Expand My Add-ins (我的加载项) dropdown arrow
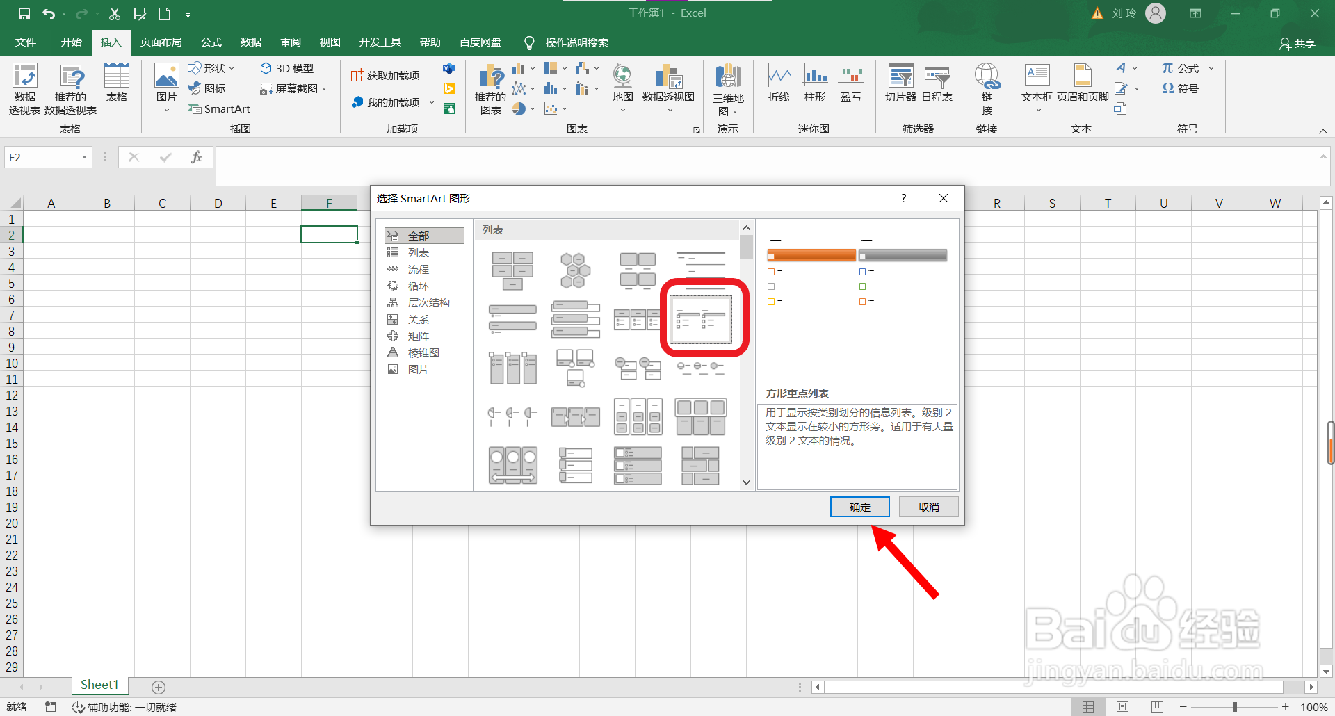Screen dimensions: 1335x716 431,103
